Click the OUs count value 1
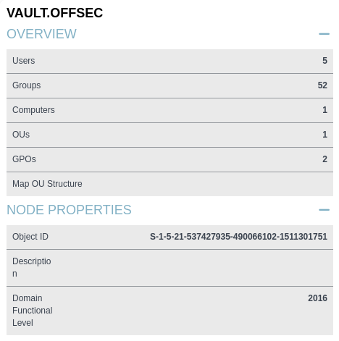The width and height of the screenshot is (339, 341). pos(325,135)
